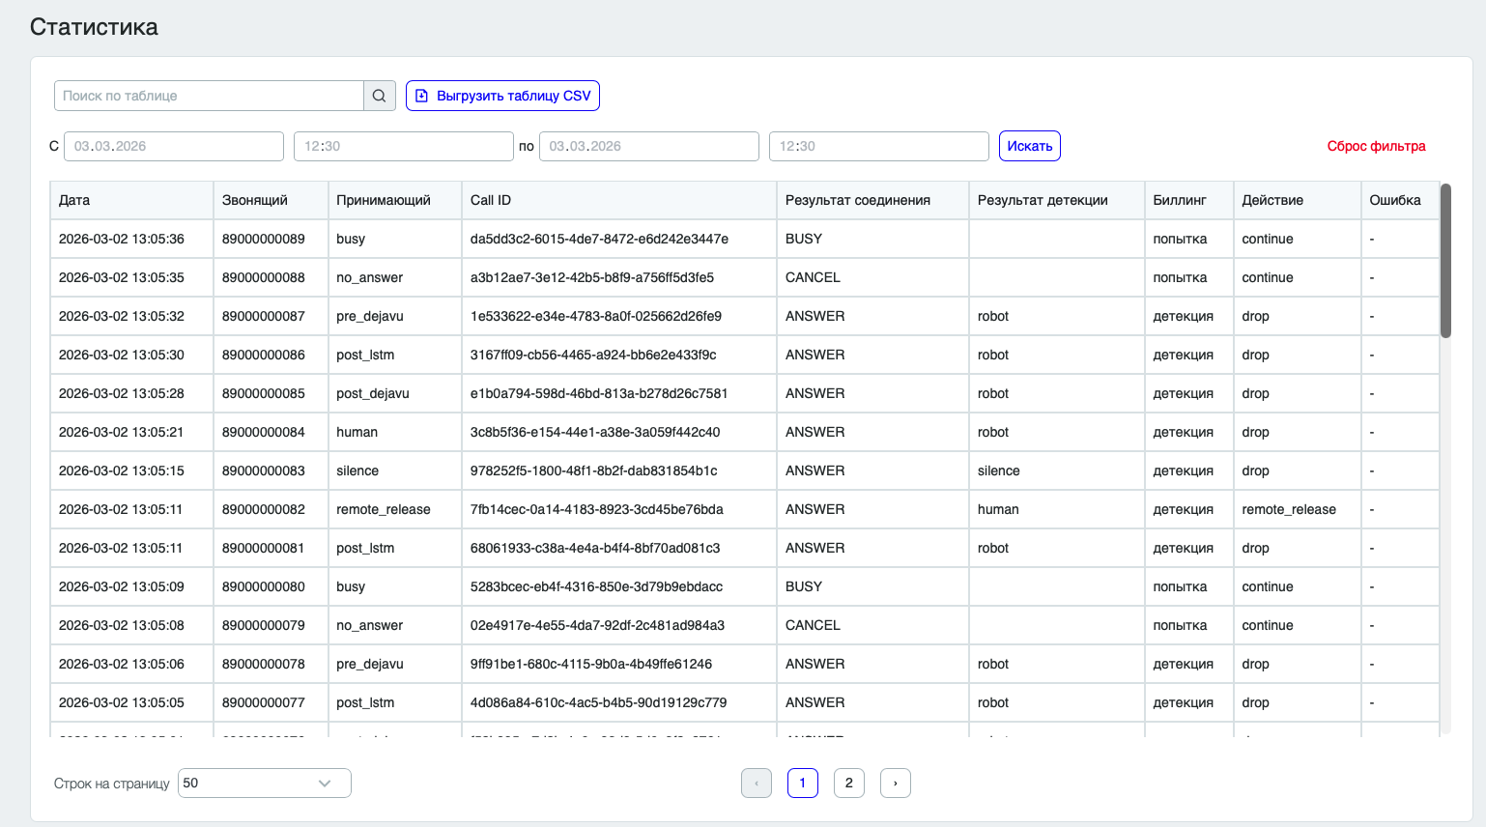Click the table vertical scrollbar
Image resolution: width=1486 pixels, height=827 pixels.
[x=1445, y=261]
